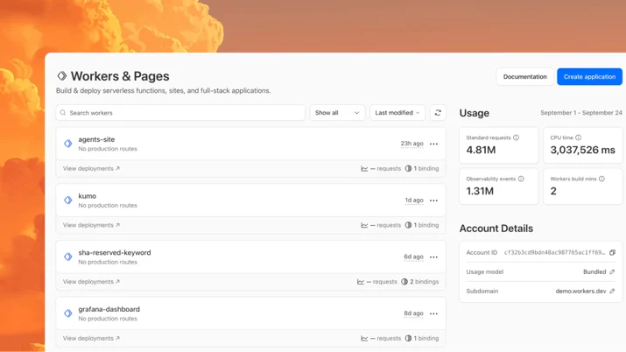Viewport: 626px width, 352px height.
Task: Open the grafana-dashboard worker
Action: [109, 309]
